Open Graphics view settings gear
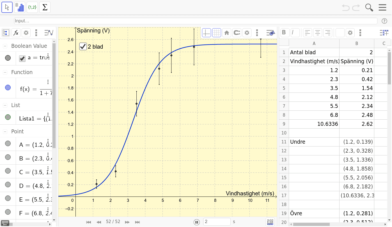392x227 pixels. click(x=247, y=33)
